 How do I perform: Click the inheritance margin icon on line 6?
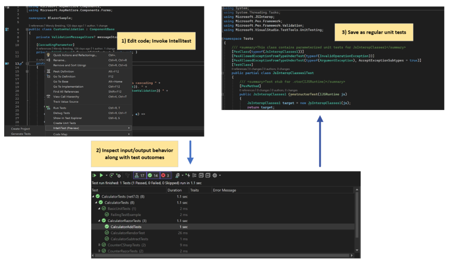tap(7, 30)
